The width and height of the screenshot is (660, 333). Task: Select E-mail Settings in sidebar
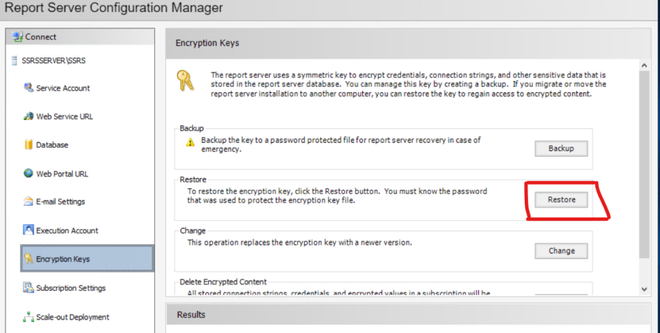click(60, 202)
